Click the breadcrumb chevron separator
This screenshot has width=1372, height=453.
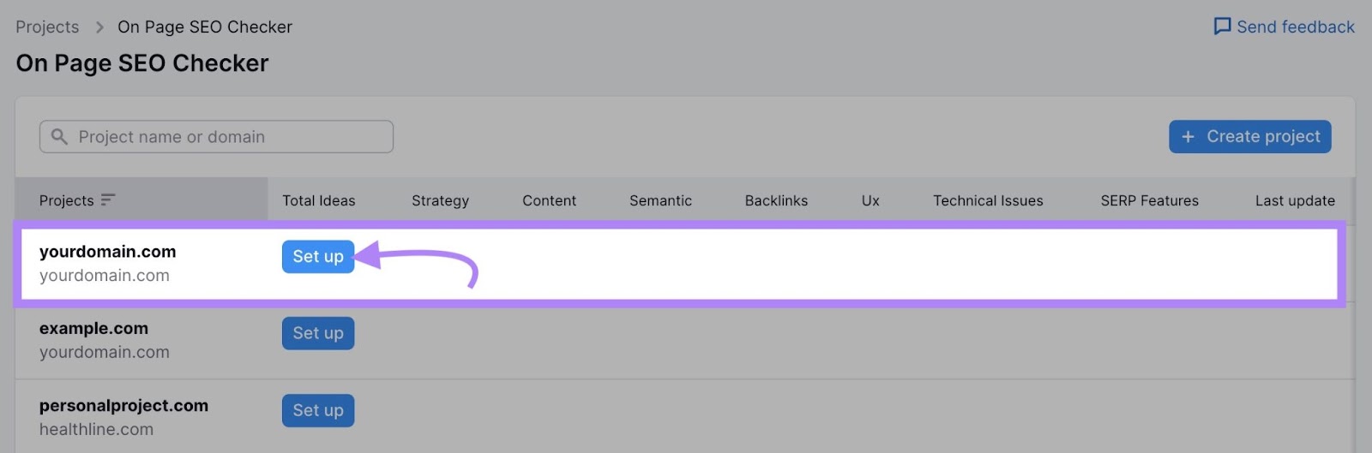click(x=99, y=27)
